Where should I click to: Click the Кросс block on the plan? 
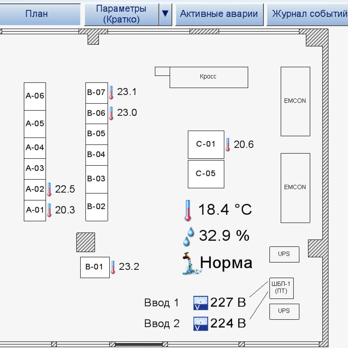pyautogui.click(x=208, y=77)
